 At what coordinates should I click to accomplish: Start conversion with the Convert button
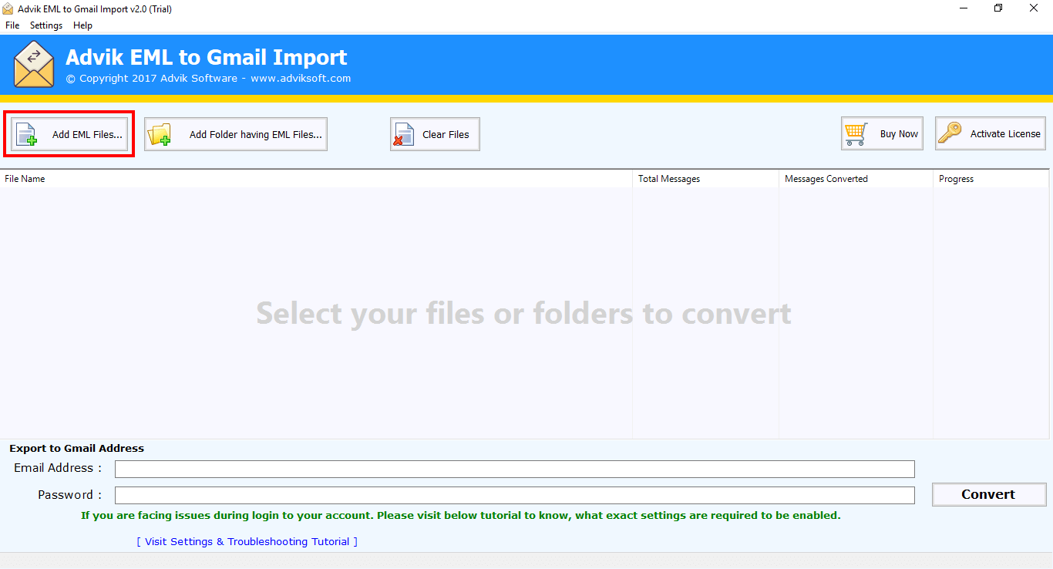coord(989,494)
